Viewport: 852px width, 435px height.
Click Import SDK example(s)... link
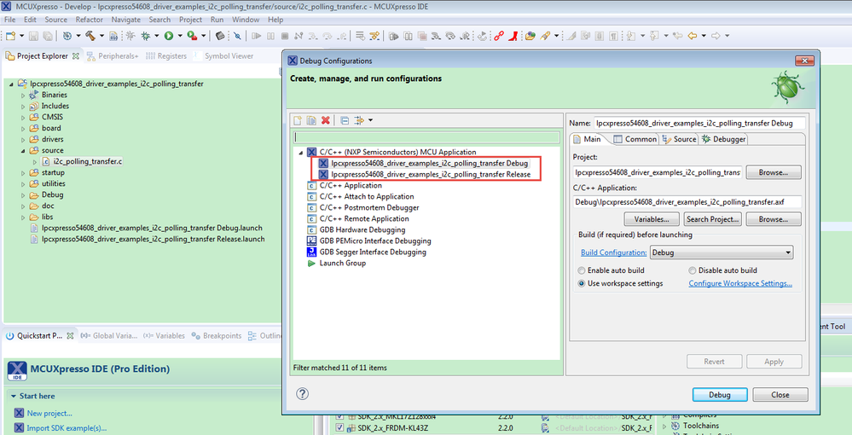point(67,428)
